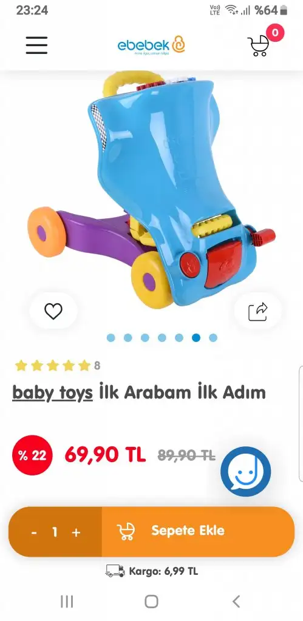
Task: Tap the ebebek logo
Action: click(151, 45)
